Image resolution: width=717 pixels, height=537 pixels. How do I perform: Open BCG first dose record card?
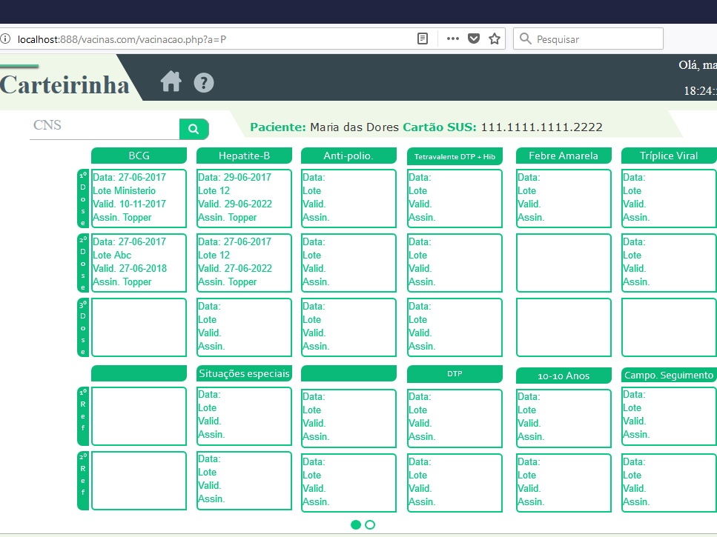(x=139, y=198)
